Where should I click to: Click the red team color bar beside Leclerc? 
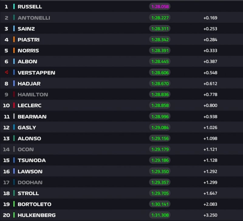pos(14,105)
